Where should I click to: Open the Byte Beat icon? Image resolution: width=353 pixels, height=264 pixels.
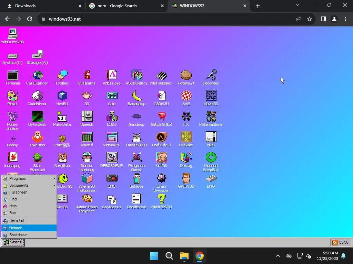37,119
